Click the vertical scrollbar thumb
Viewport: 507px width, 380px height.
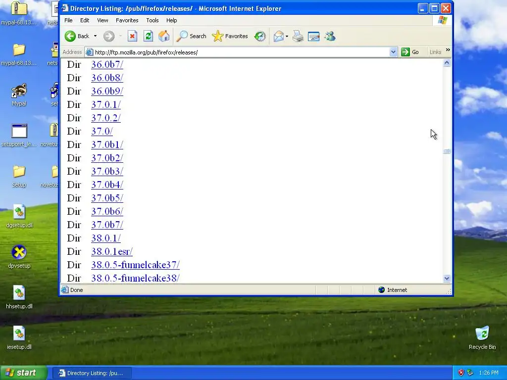tap(447, 151)
